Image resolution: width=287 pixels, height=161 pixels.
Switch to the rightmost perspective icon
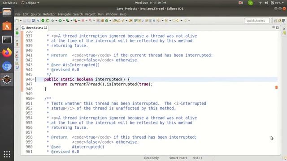pos(283,21)
